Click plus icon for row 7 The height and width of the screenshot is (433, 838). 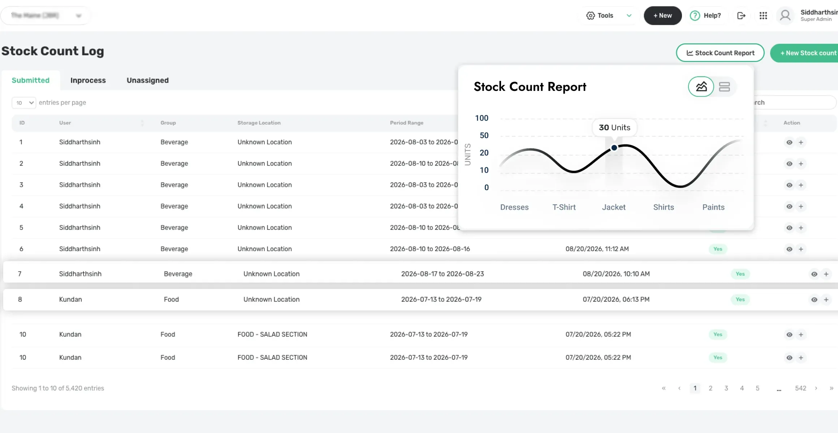pyautogui.click(x=826, y=274)
